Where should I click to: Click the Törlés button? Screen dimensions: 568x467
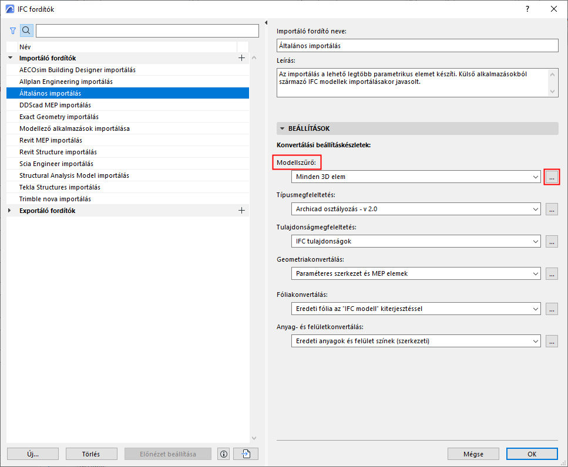tap(91, 454)
